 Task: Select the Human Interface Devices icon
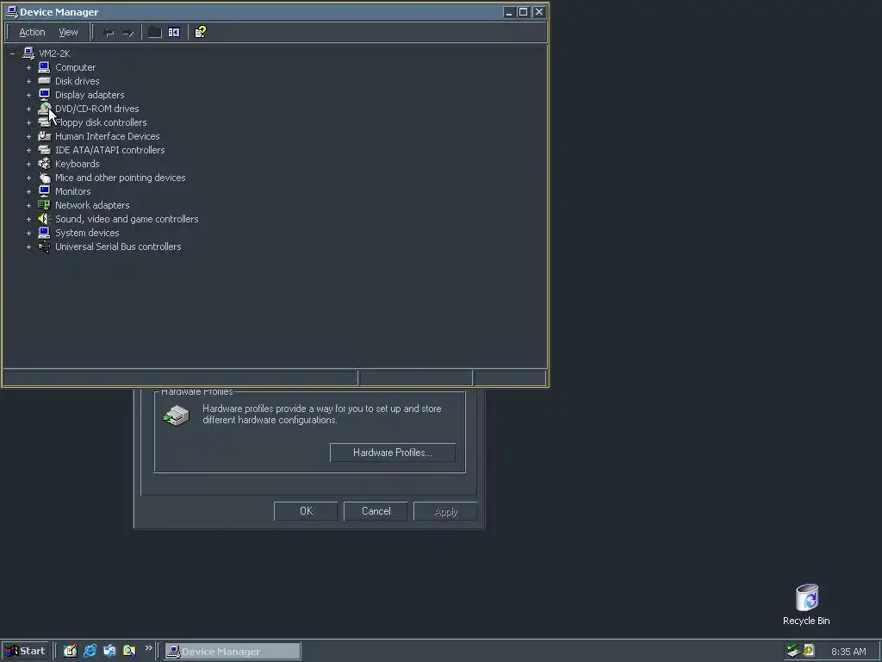point(45,135)
